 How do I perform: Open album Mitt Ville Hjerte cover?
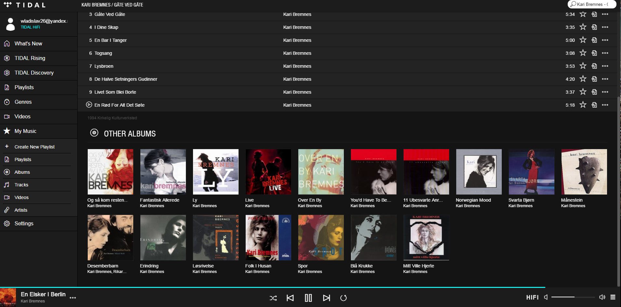426,238
